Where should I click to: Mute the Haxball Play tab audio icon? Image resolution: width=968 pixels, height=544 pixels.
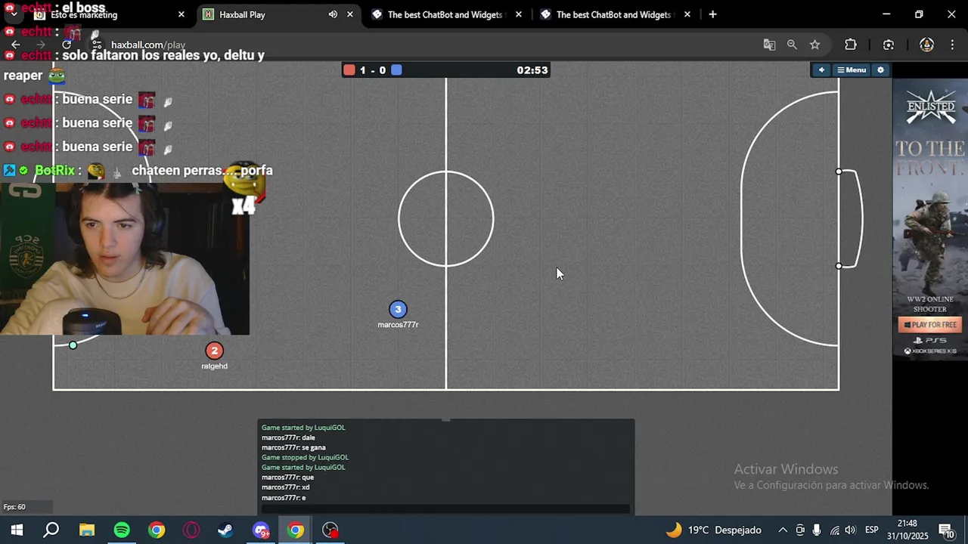pos(333,14)
